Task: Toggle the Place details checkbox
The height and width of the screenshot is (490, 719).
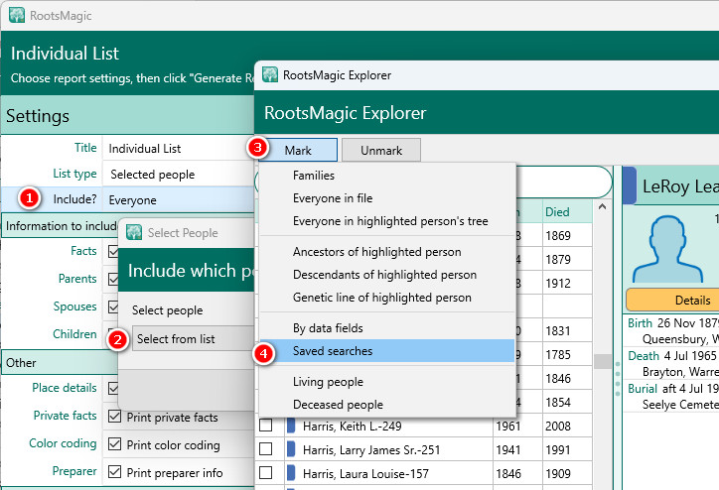Action: (x=113, y=389)
